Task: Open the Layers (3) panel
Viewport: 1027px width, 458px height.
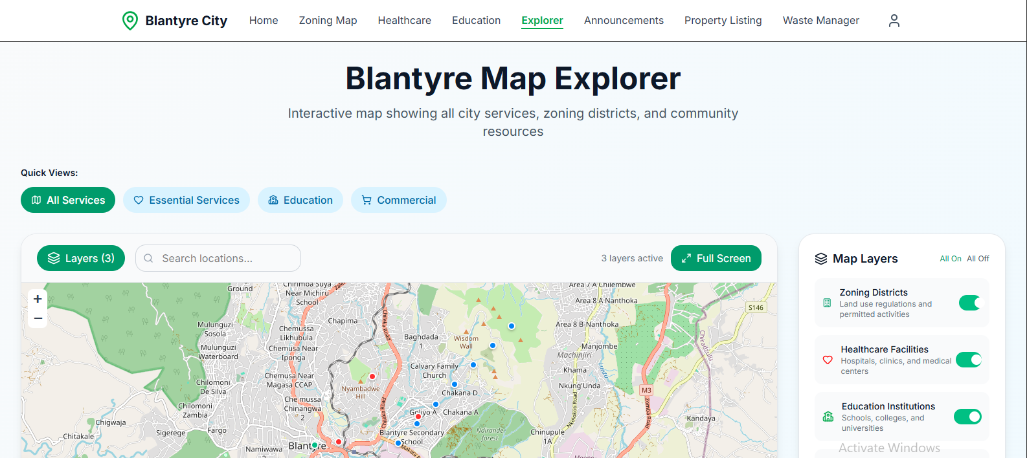Action: pos(81,258)
